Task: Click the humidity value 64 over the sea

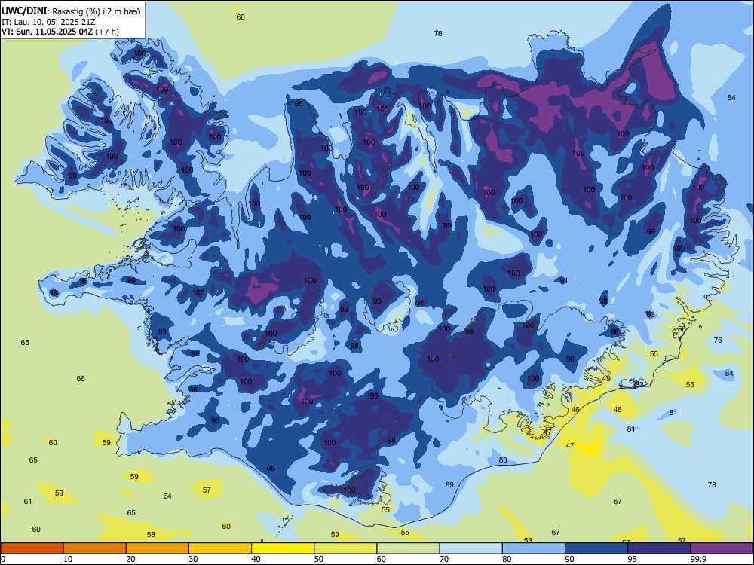Action: [x=167, y=496]
